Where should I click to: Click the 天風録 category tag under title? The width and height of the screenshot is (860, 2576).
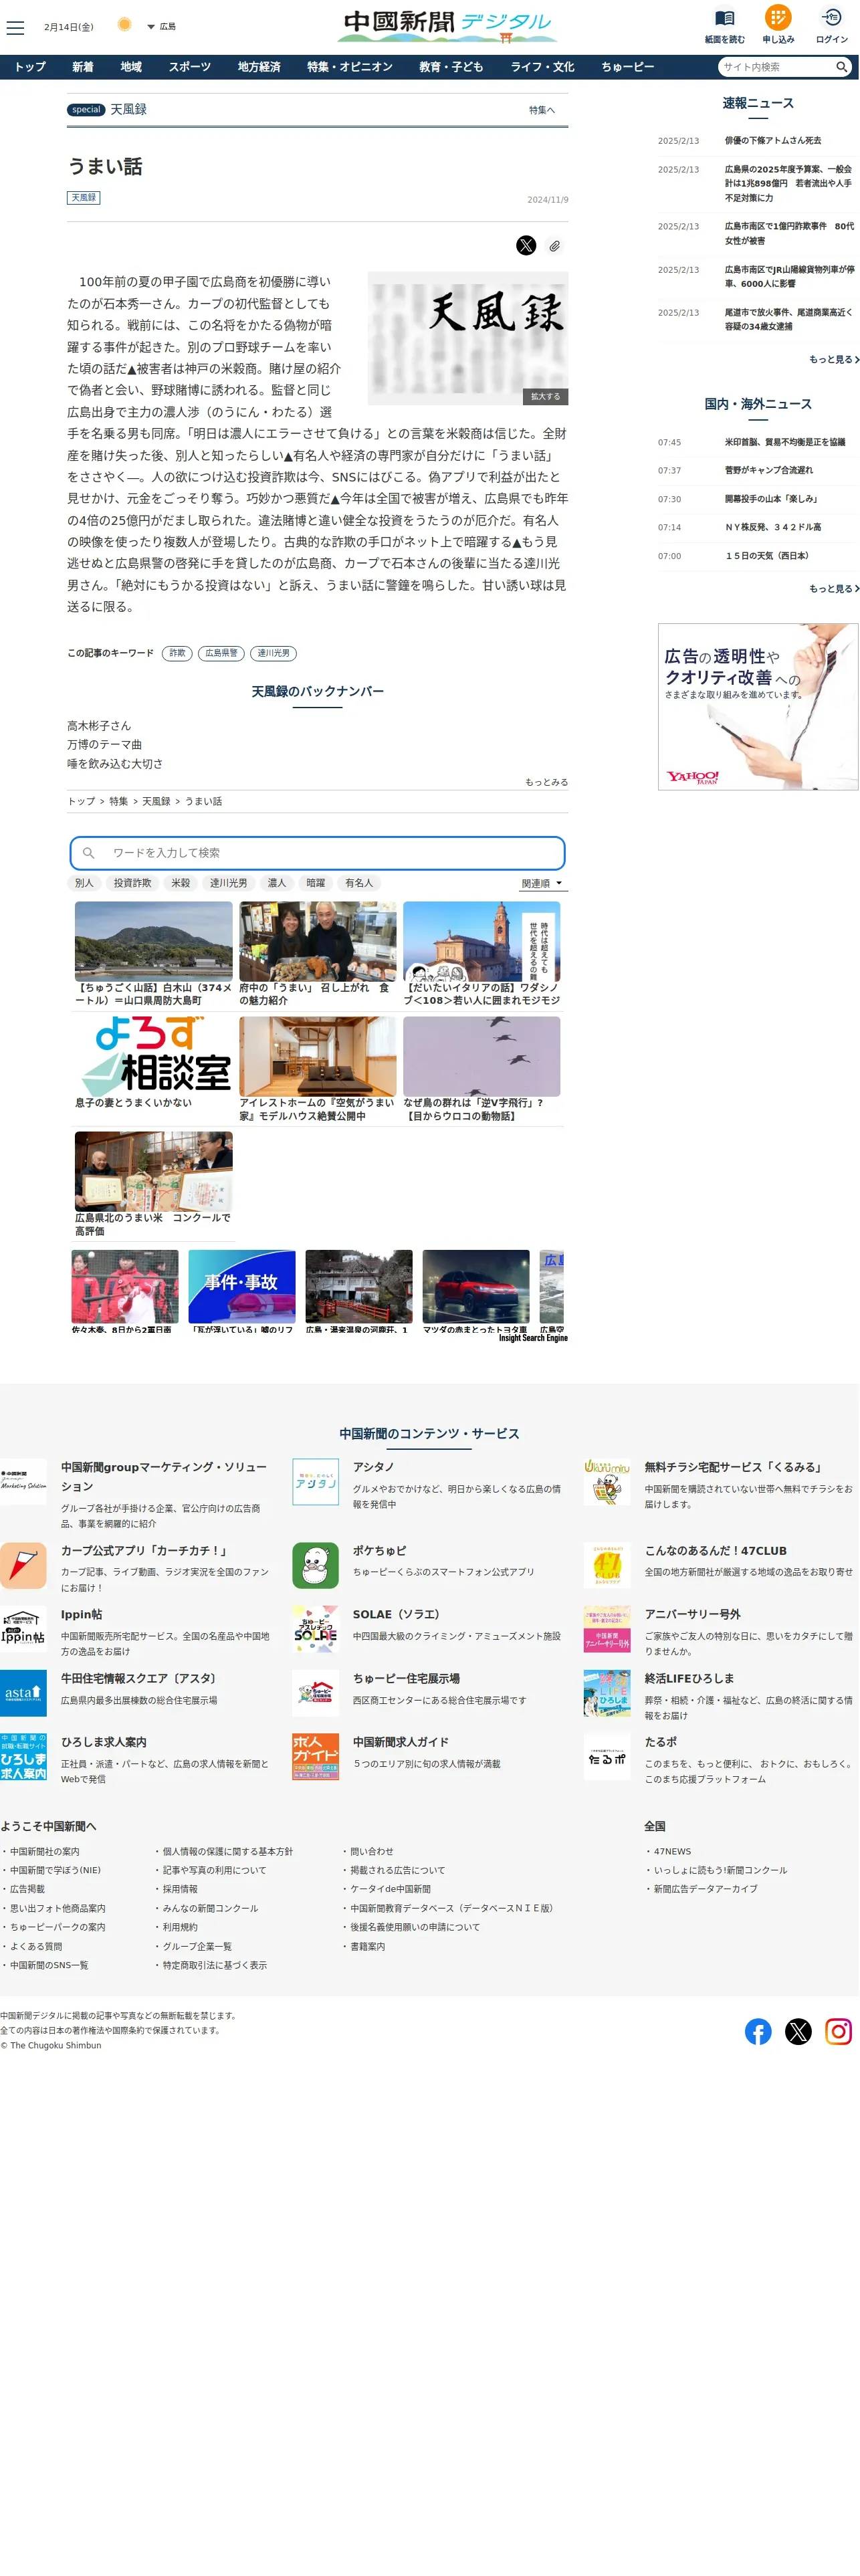click(x=84, y=198)
